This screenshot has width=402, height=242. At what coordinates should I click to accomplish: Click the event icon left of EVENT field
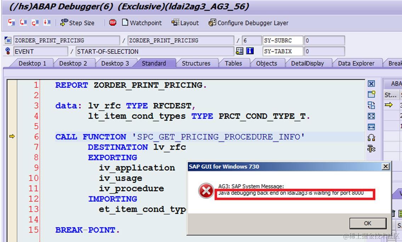(x=8, y=51)
